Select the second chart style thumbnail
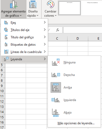102x129 pixels. coord(92,8)
